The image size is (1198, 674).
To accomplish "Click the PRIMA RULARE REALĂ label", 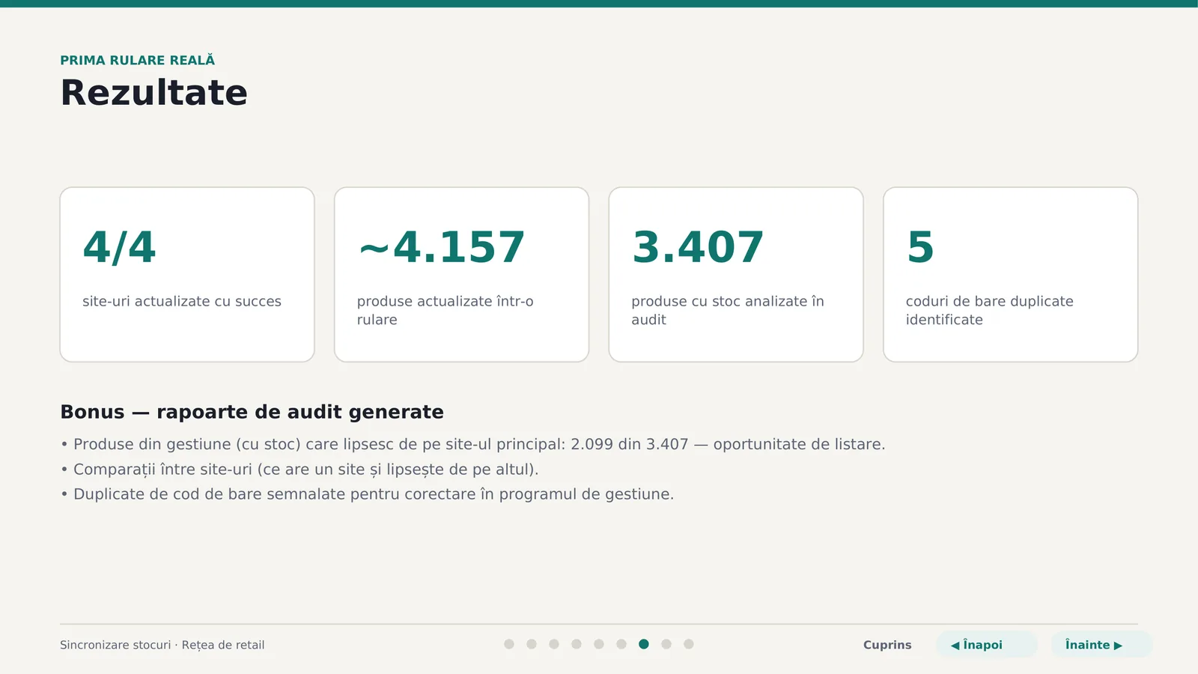I will click(137, 60).
